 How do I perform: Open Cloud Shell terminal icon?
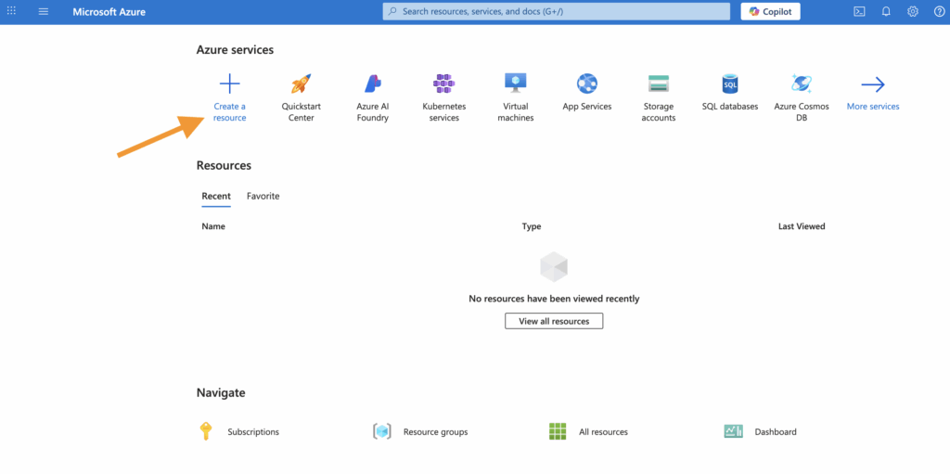(x=859, y=11)
